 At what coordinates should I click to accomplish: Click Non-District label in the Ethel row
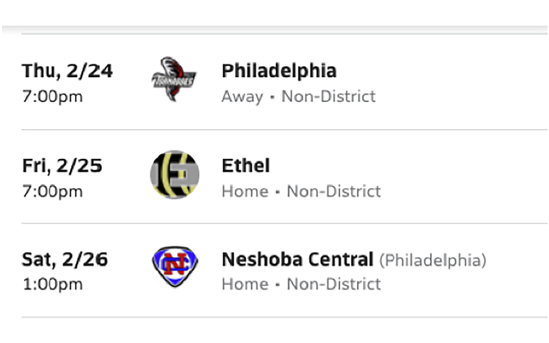pyautogui.click(x=334, y=191)
